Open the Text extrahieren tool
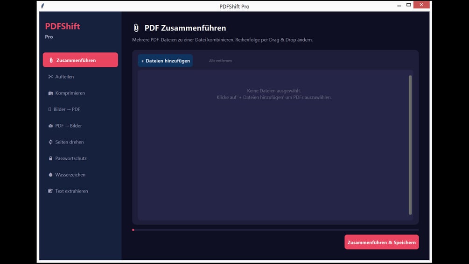This screenshot has height=264, width=469. coord(80,191)
